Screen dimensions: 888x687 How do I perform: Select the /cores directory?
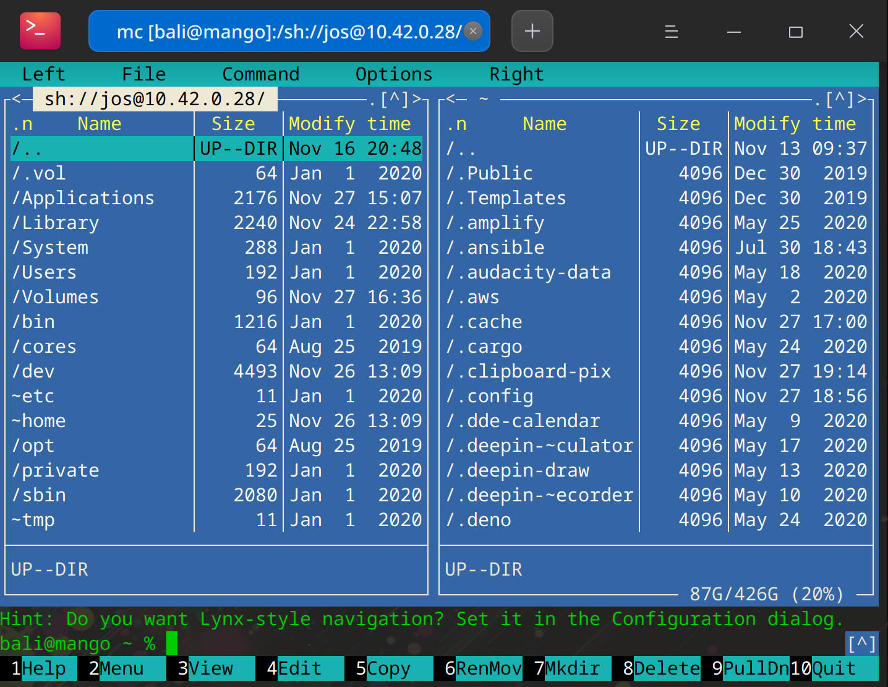[x=216, y=347]
